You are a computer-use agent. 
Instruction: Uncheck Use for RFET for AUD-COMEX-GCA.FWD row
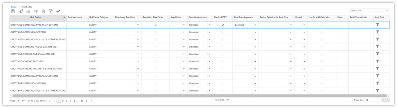[223, 25]
